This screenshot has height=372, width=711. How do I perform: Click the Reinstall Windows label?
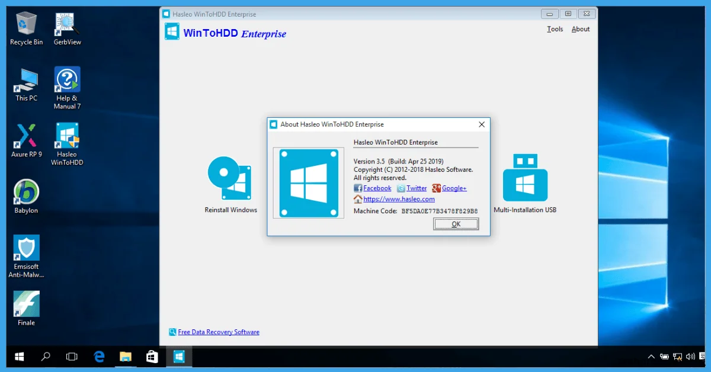pyautogui.click(x=231, y=210)
